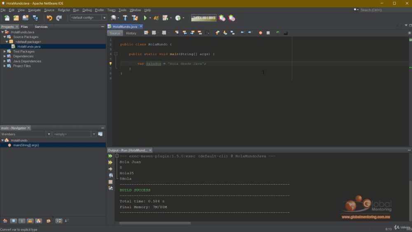
Task: Click Find Previous Occurrence icon
Action: [x=185, y=33]
